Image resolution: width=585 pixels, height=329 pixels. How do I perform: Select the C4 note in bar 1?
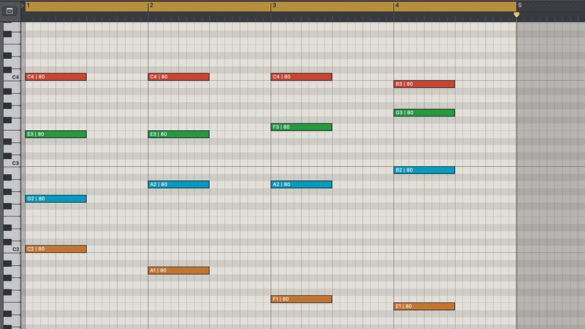55,77
